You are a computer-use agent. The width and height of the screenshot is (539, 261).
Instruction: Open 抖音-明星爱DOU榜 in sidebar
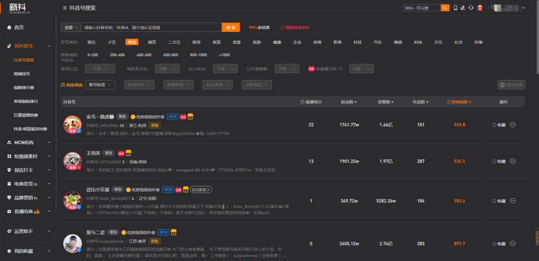(x=30, y=129)
